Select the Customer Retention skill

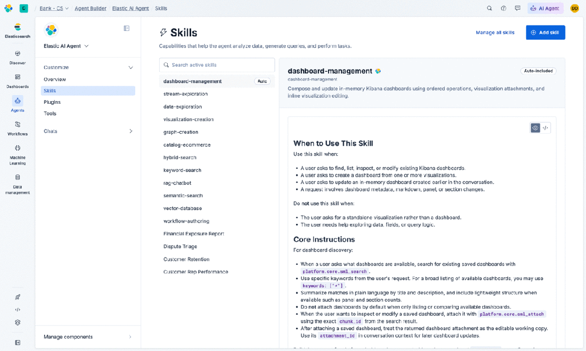(217, 259)
